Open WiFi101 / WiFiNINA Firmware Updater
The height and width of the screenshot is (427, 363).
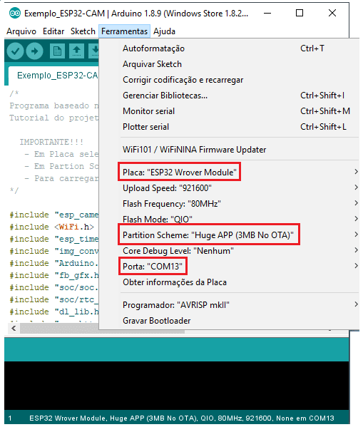tap(229, 150)
